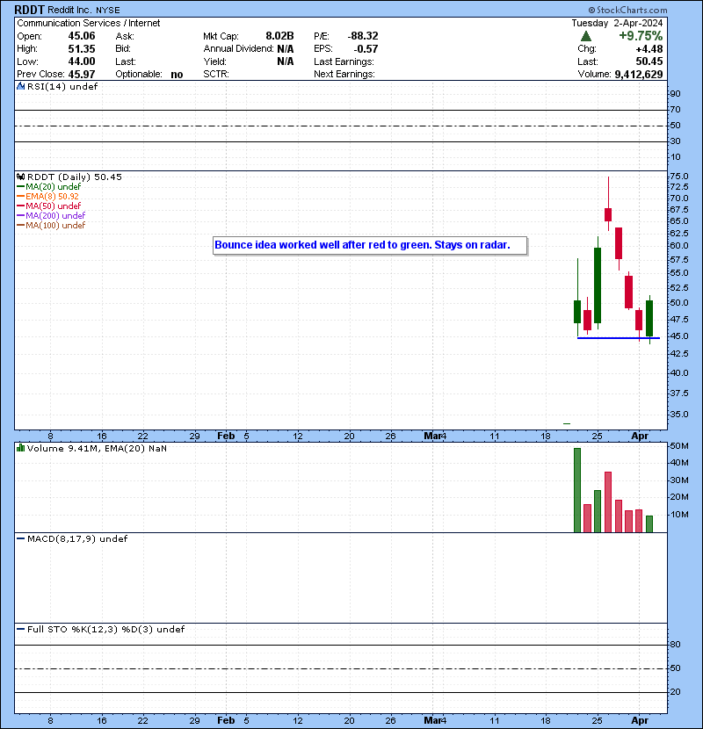The image size is (703, 729).
Task: Click the candlestick icon beside RDDT (Daily)
Action: point(20,177)
